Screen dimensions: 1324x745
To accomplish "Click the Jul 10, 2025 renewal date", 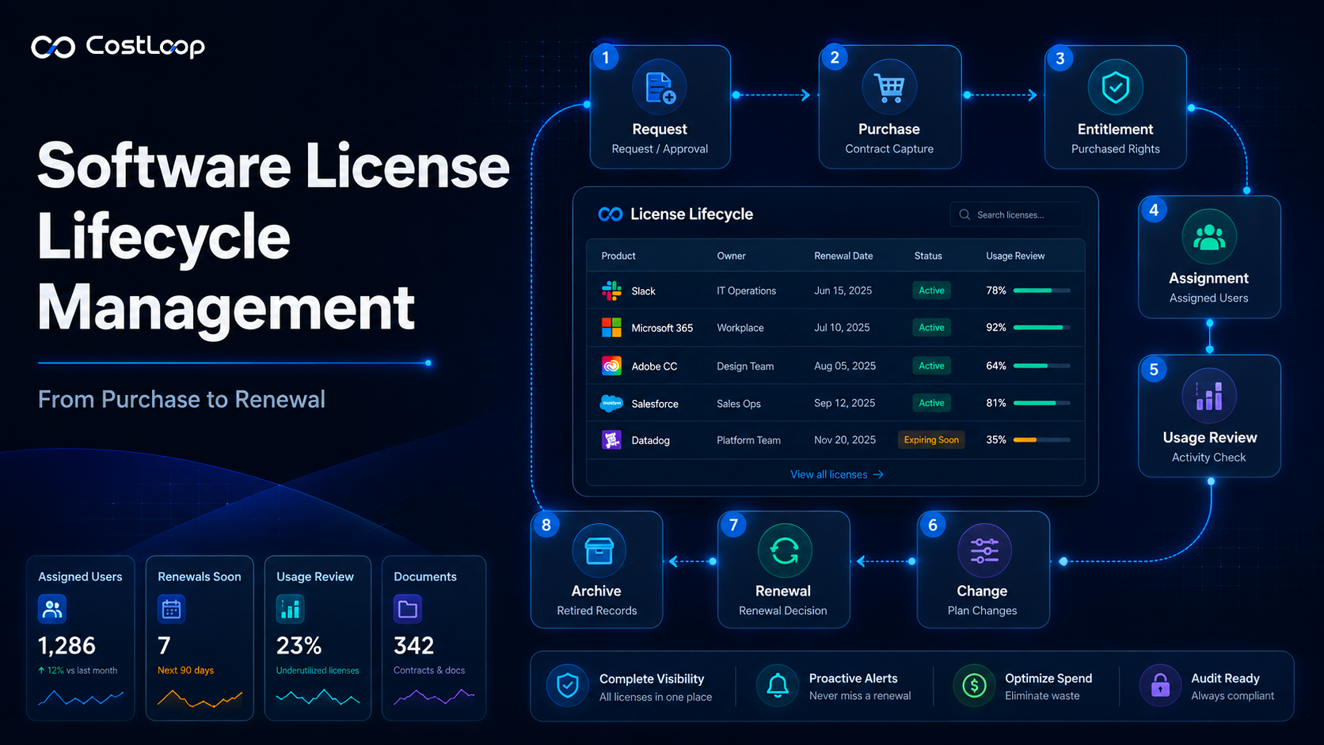I will coord(842,328).
